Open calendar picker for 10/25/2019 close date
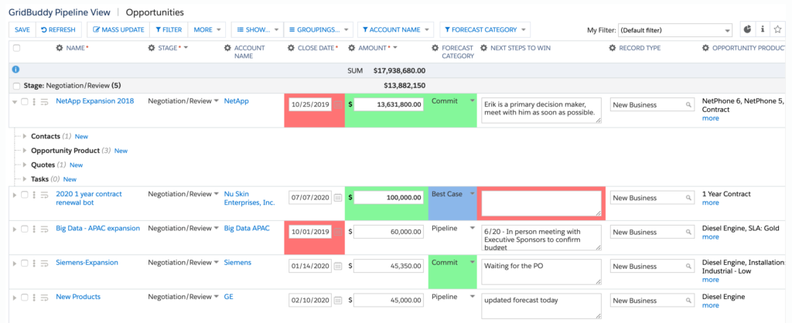The image size is (792, 323). [338, 104]
